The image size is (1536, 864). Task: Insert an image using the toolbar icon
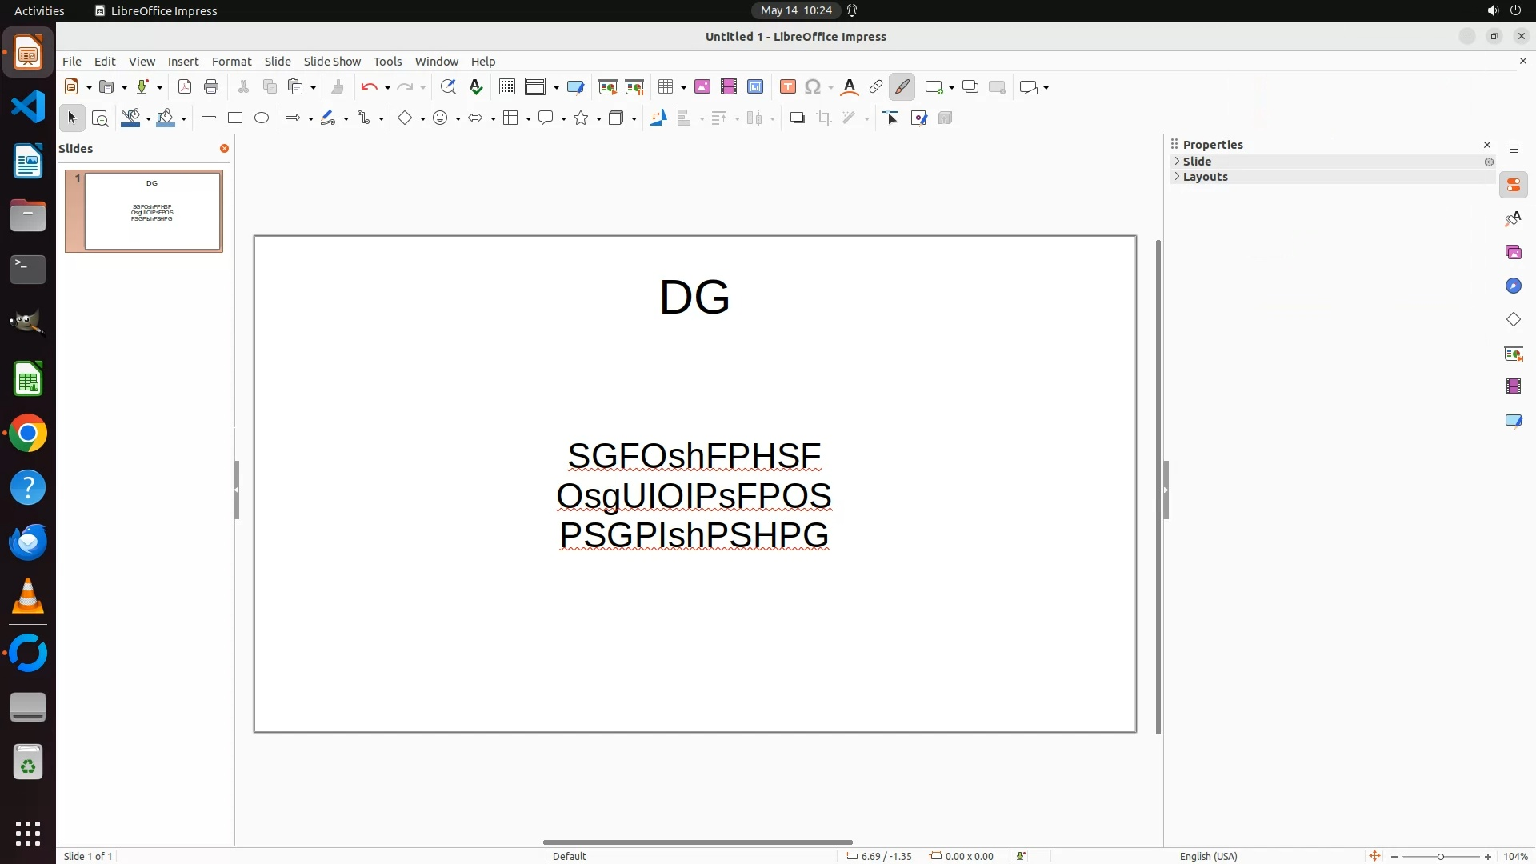click(702, 87)
